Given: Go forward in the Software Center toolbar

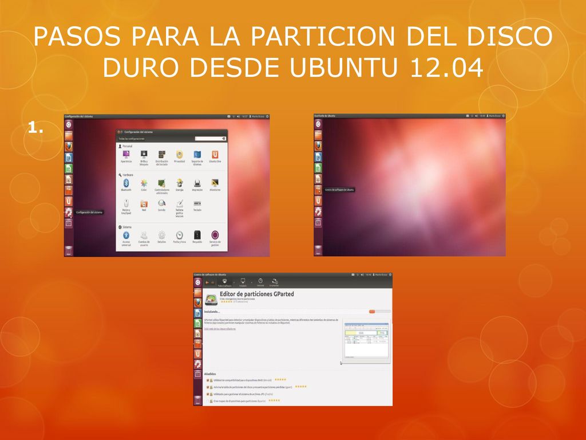Looking at the screenshot, I should click(x=213, y=283).
